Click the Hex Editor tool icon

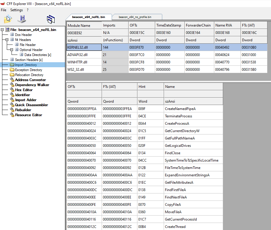pyautogui.click(x=12, y=89)
